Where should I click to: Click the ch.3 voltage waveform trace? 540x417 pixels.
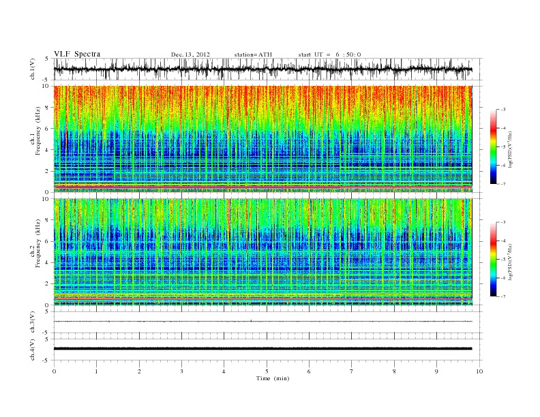click(263, 322)
